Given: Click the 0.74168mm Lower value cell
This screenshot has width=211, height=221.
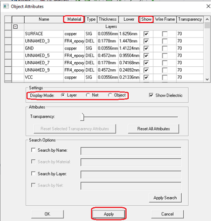Looking at the screenshot, I should [x=129, y=63].
